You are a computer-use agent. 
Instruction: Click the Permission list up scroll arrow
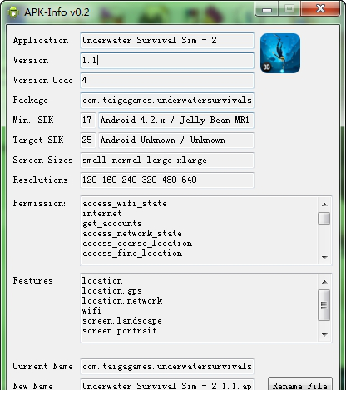[324, 205]
